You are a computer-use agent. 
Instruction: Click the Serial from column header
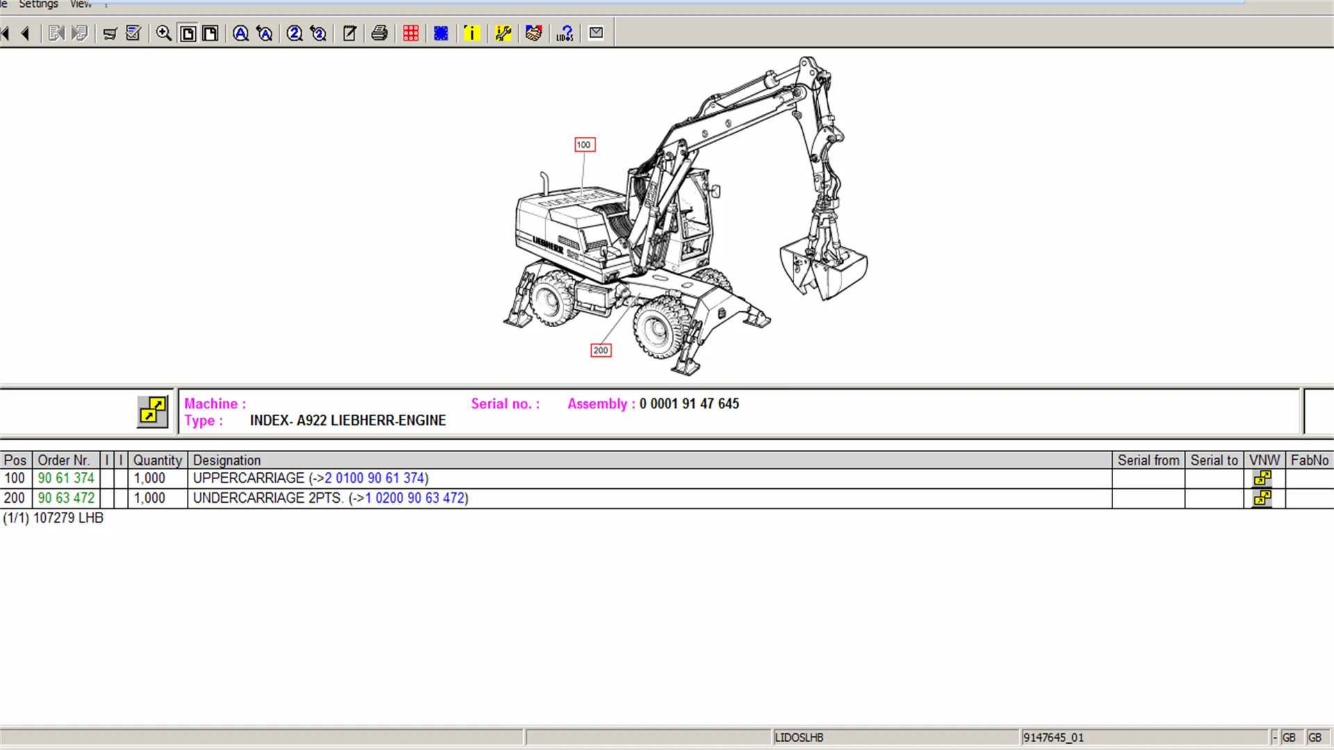coord(1148,460)
